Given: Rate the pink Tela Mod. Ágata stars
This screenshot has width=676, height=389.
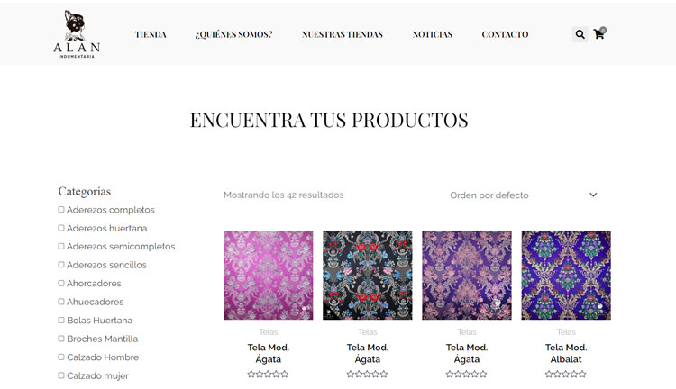Looking at the screenshot, I should 269,374.
